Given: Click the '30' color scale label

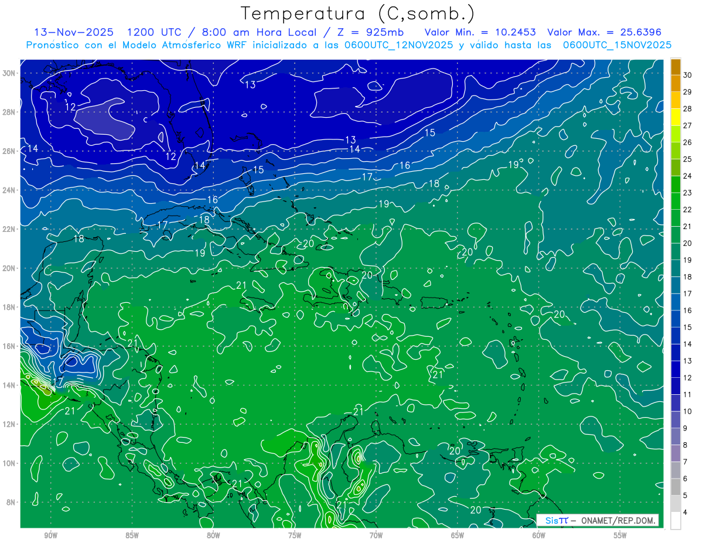Looking at the screenshot, I should pyautogui.click(x=688, y=75).
